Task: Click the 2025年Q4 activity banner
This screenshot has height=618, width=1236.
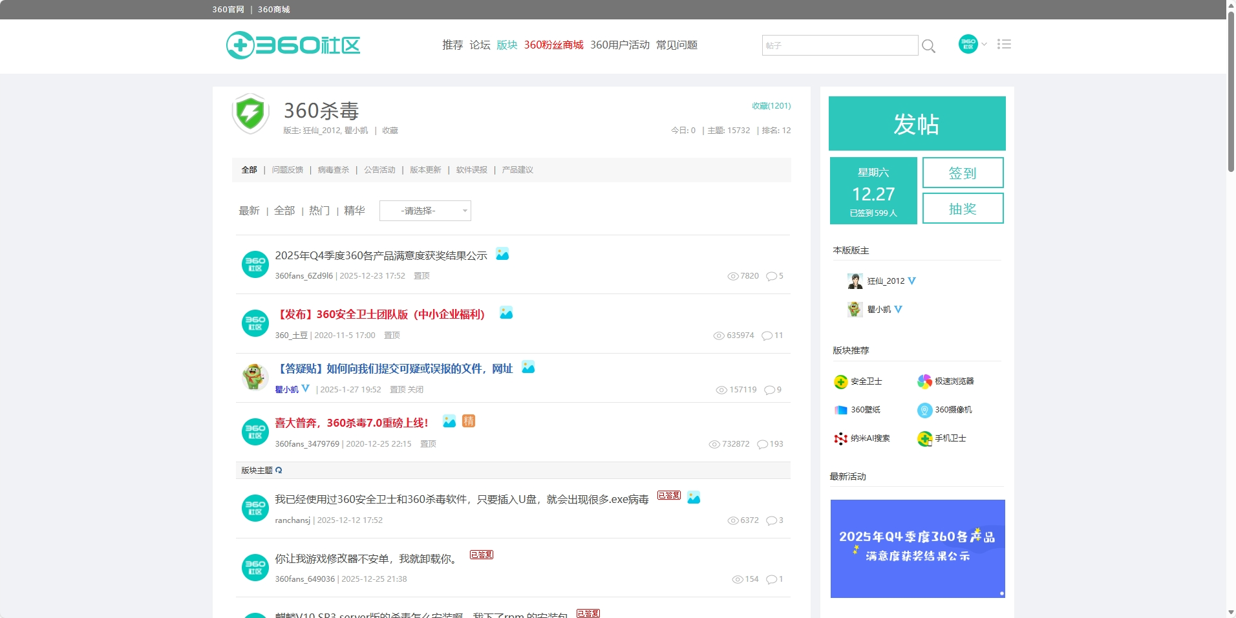Action: (x=917, y=548)
